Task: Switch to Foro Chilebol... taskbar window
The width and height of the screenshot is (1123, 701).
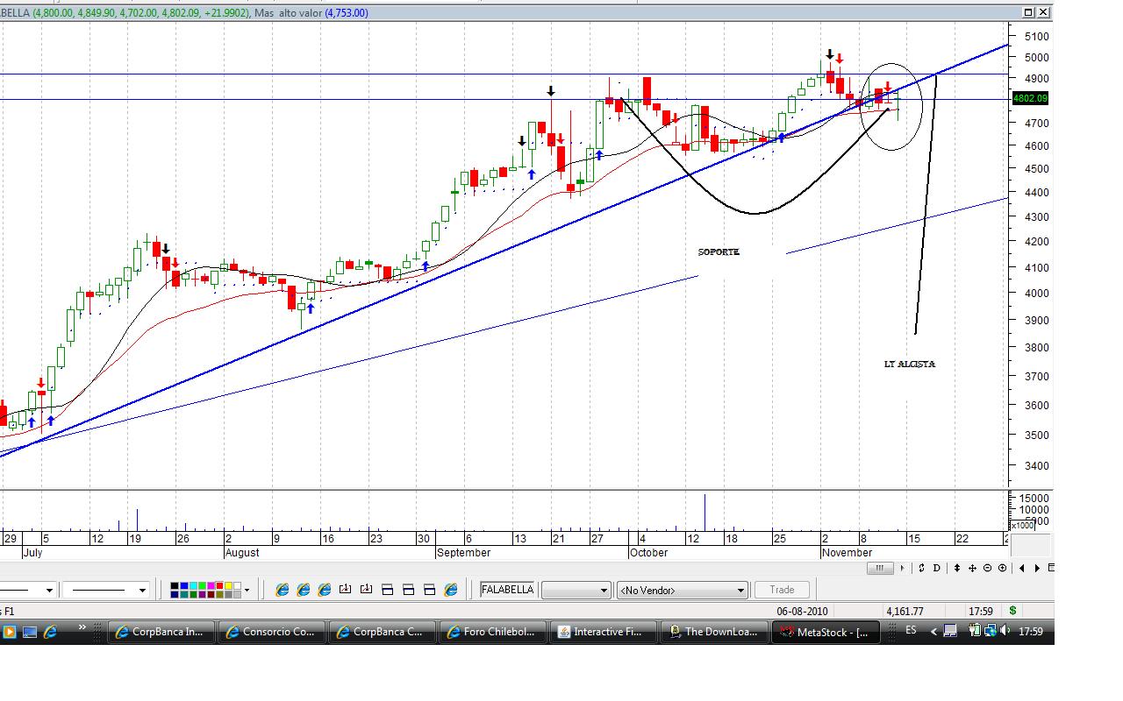Action: coord(492,632)
